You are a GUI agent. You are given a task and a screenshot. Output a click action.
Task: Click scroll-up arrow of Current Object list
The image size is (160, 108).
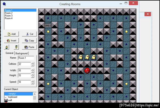[x=35, y=94]
